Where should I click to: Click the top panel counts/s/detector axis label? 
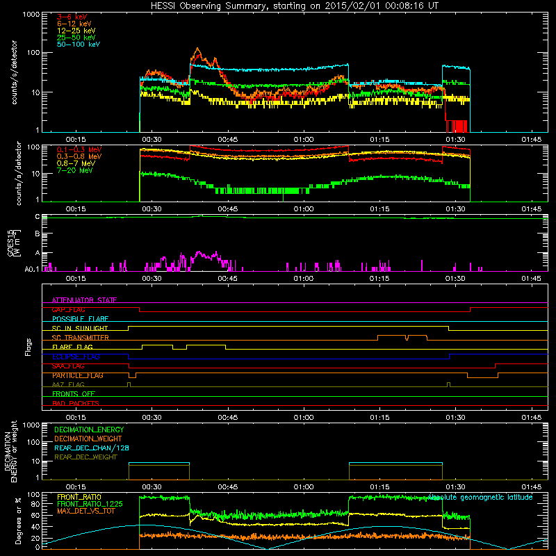[14, 72]
